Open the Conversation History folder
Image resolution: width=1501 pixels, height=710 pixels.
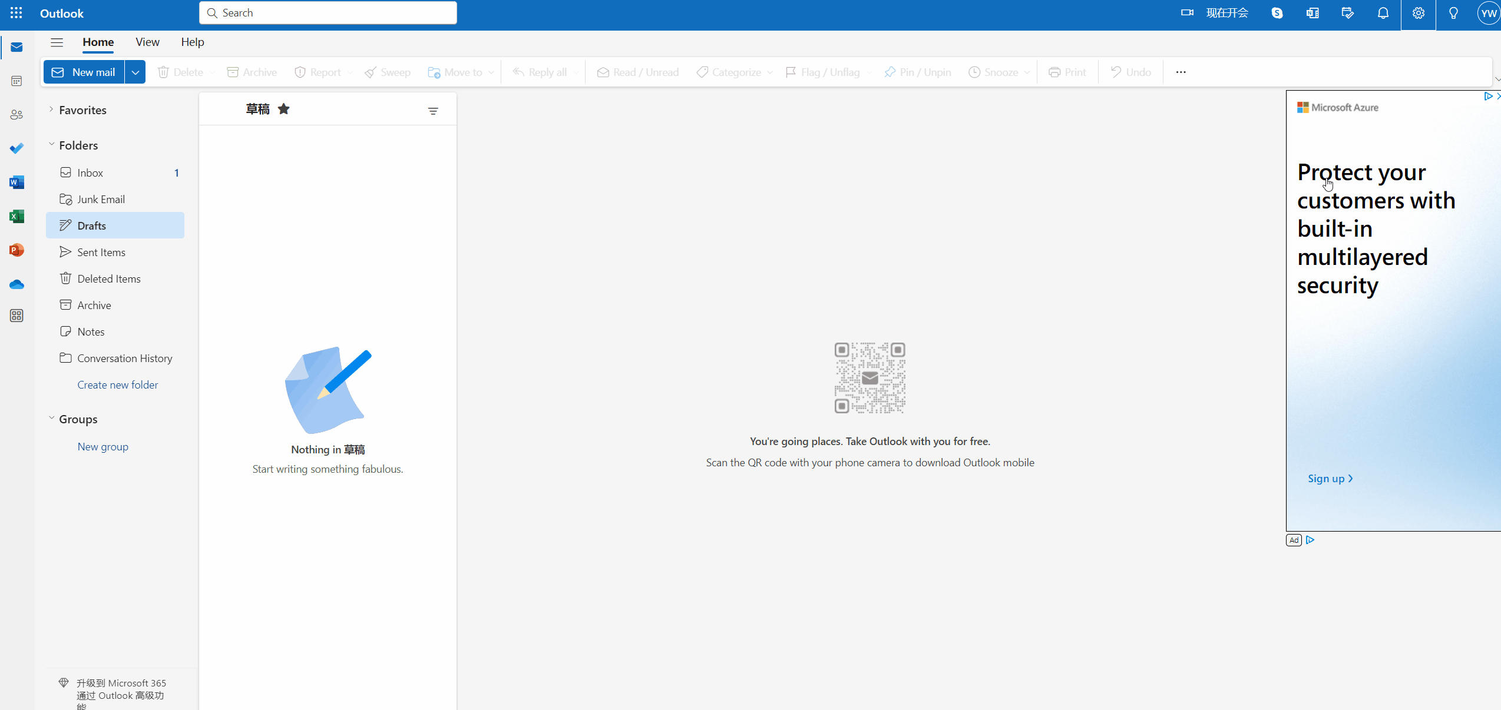click(115, 358)
